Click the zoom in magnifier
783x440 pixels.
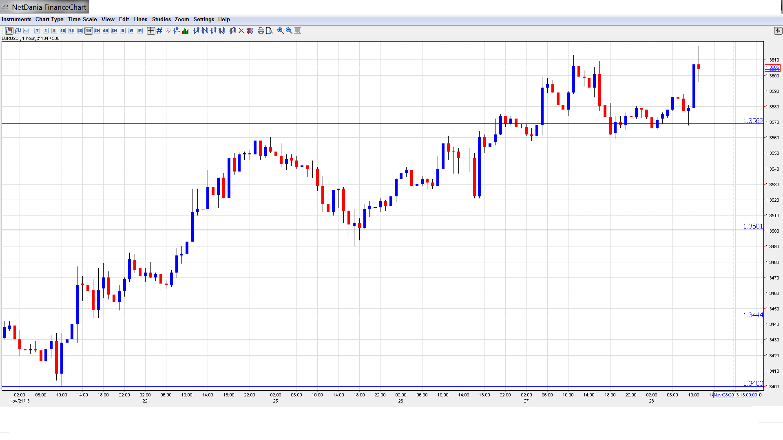(280, 31)
